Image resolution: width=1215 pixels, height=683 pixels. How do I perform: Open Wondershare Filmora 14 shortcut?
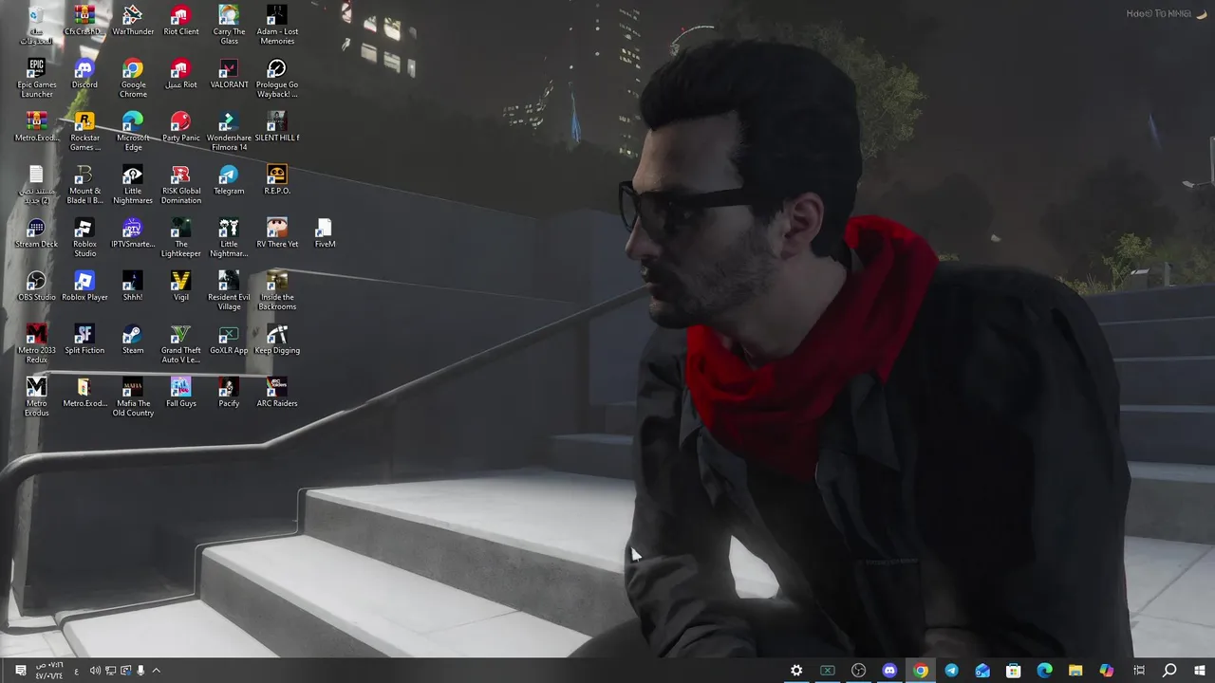point(229,132)
